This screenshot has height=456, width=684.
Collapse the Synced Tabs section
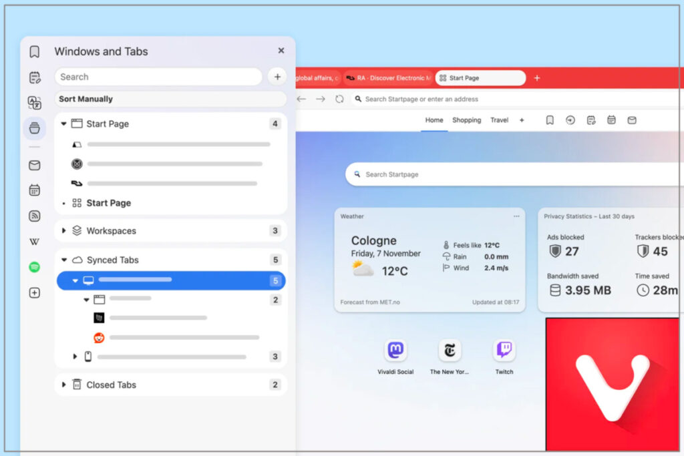pyautogui.click(x=64, y=260)
